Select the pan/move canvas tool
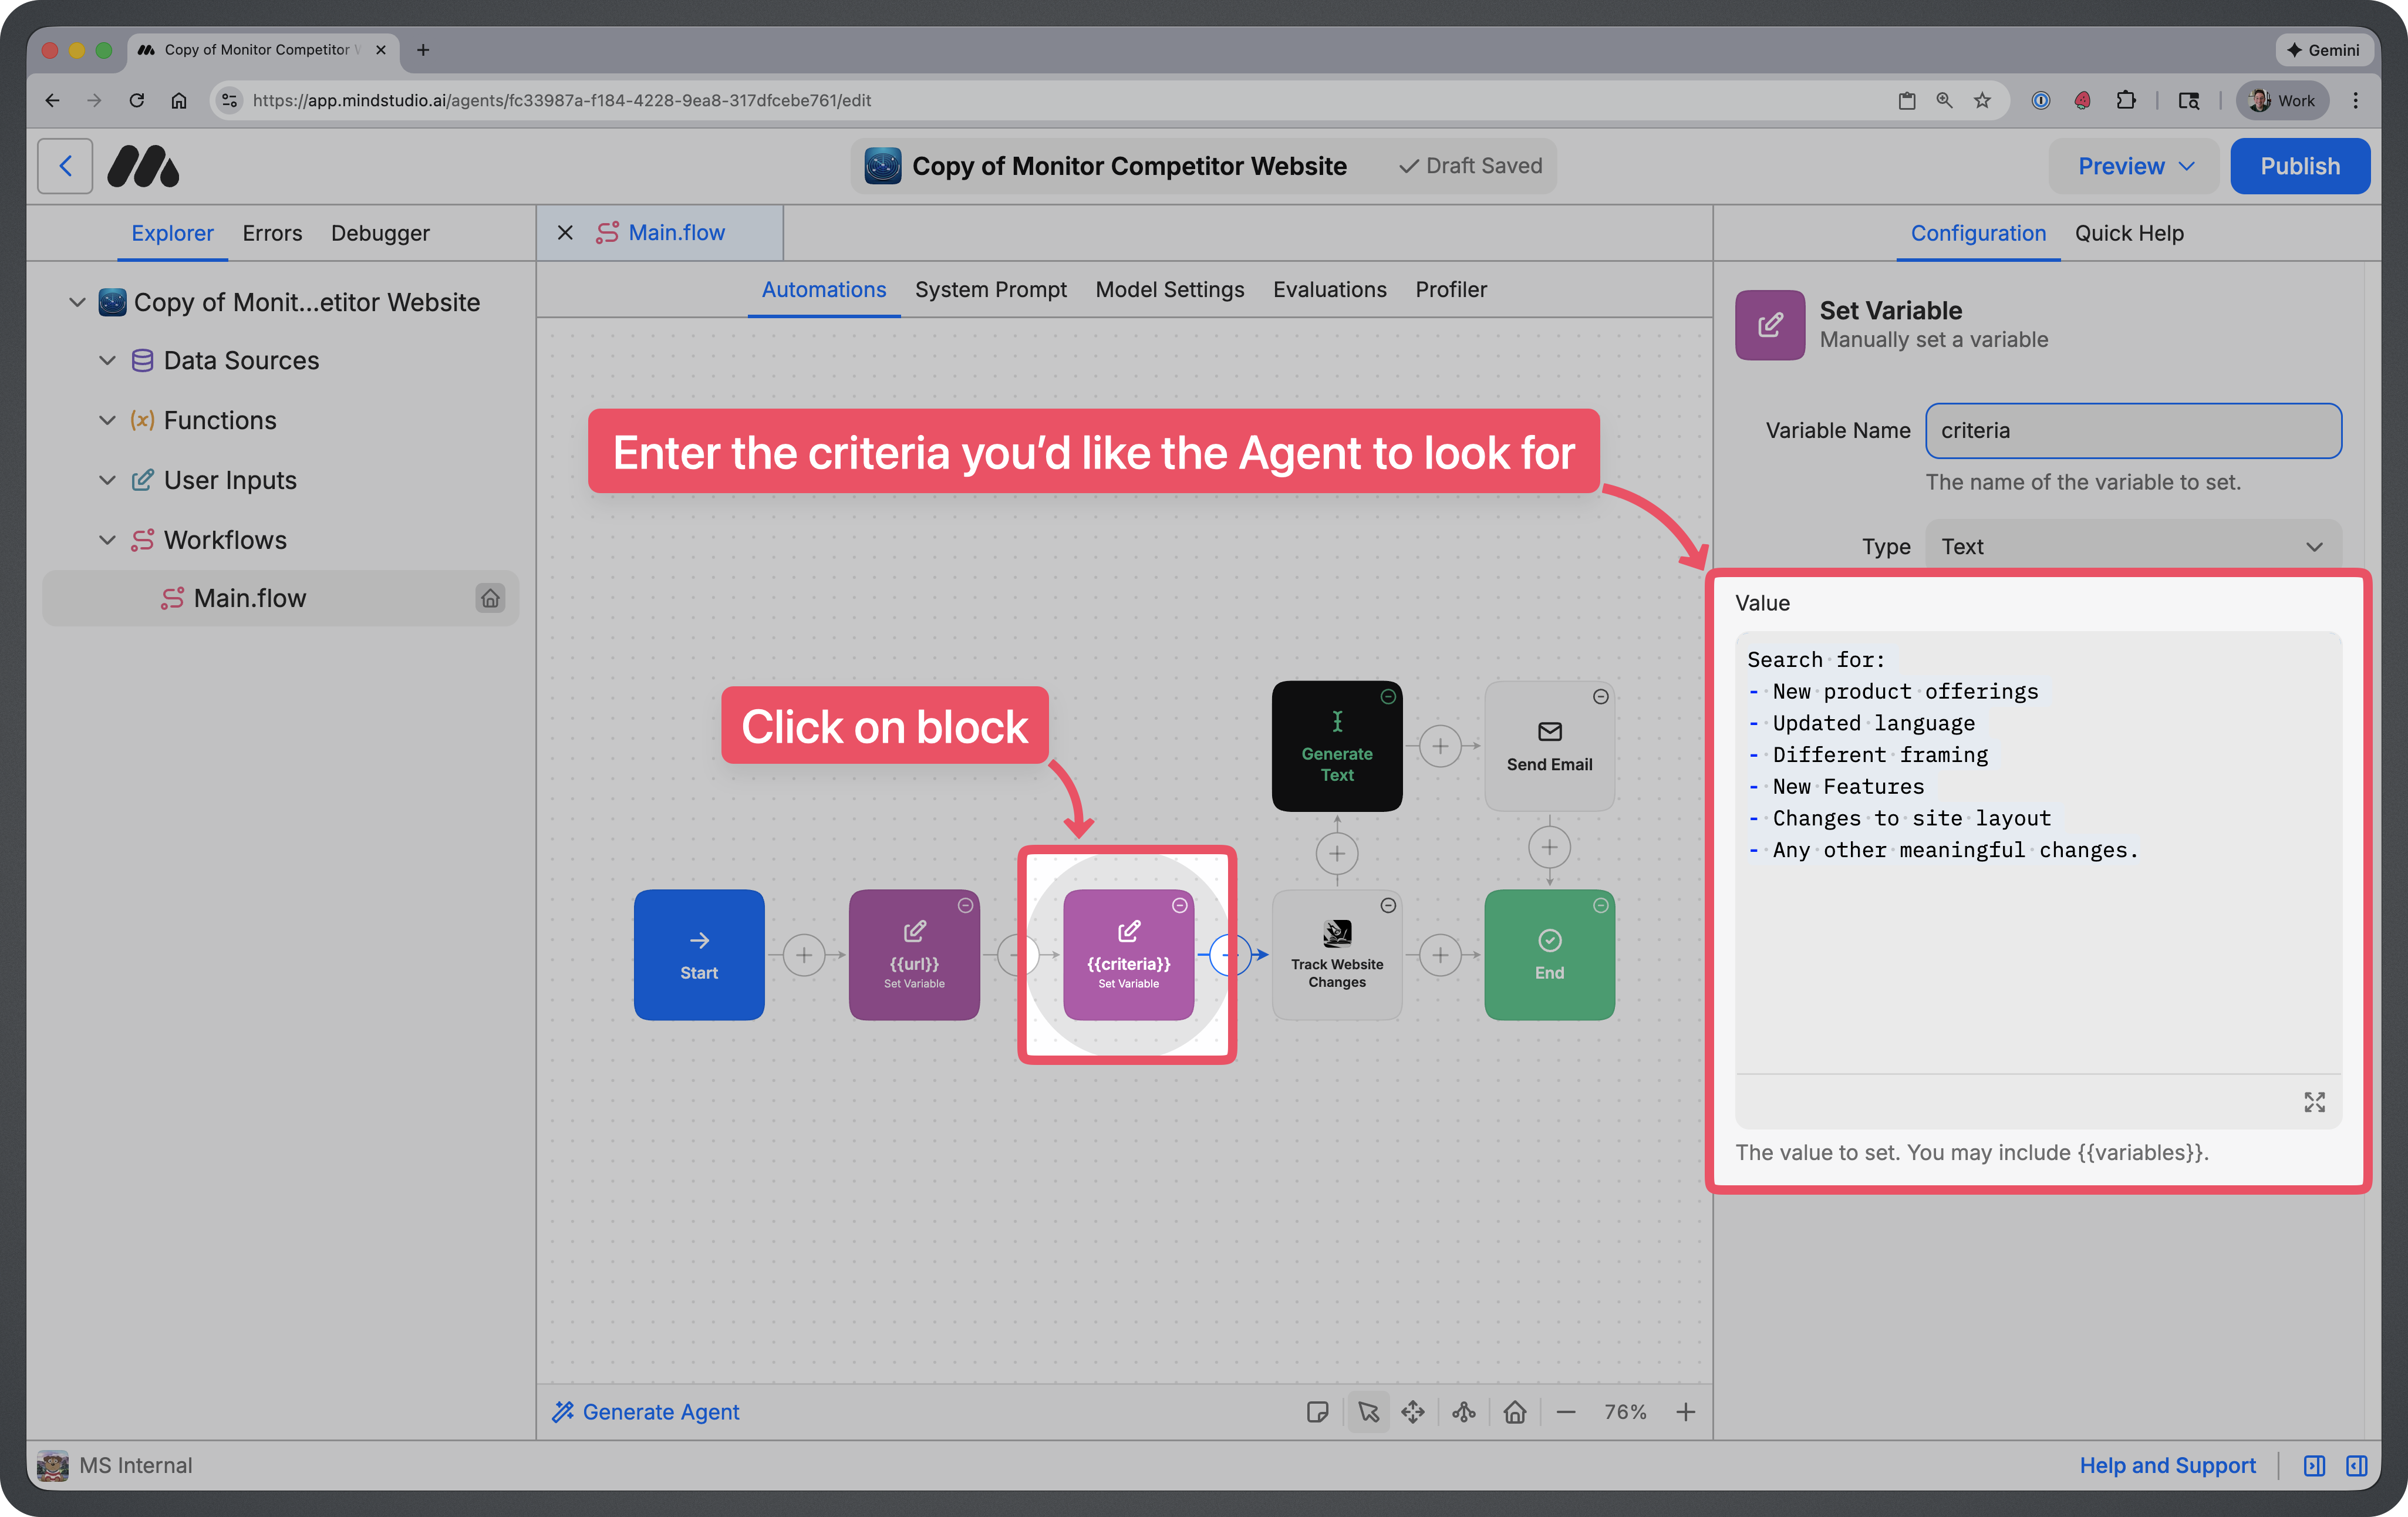This screenshot has height=1517, width=2408. (1413, 1412)
